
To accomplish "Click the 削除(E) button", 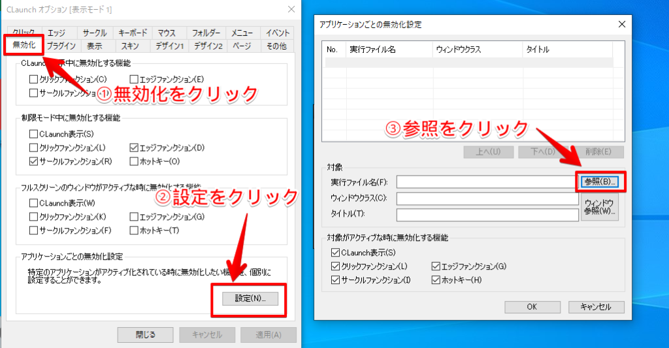I will point(598,152).
